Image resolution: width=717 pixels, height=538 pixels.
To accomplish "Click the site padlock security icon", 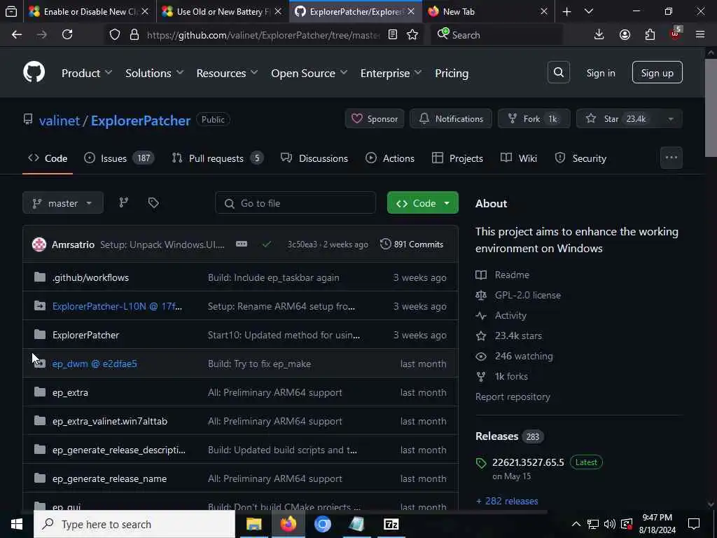I will point(134,35).
